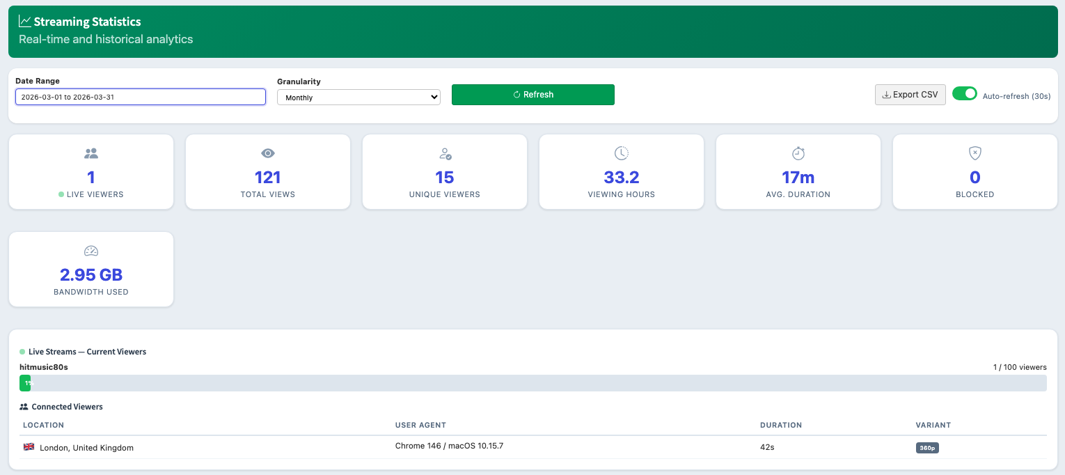Click the '1 / 100 viewers' text

1020,367
